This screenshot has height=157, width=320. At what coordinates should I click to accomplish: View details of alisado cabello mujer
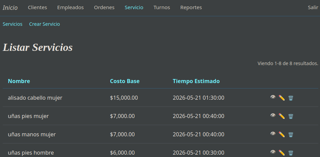273,97
